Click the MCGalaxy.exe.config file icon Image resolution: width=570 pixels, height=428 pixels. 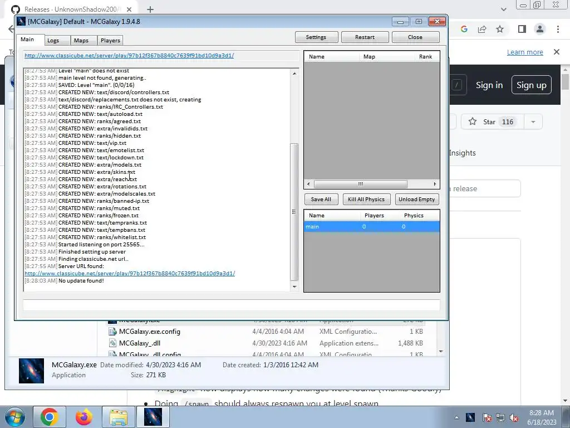pyautogui.click(x=113, y=332)
